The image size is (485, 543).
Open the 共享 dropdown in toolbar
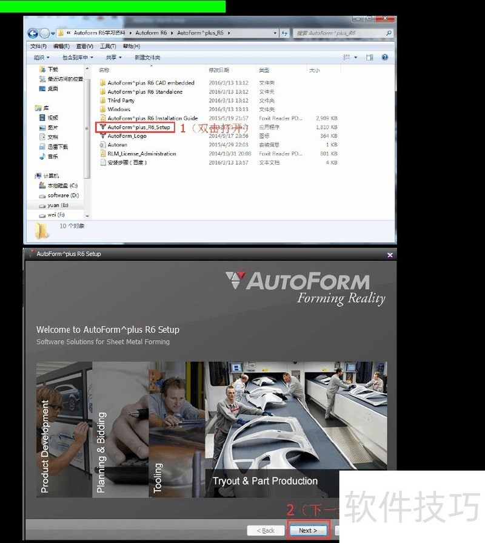tap(114, 58)
